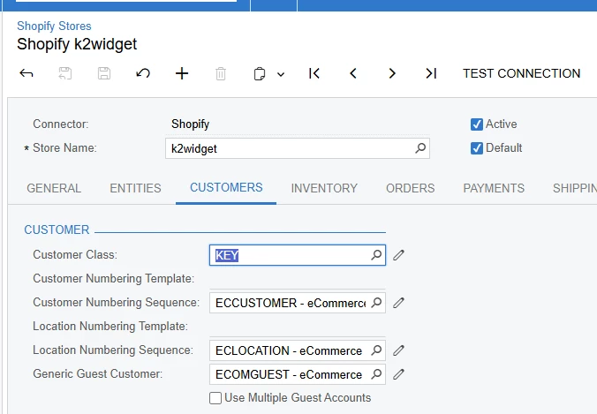Open the clipboard dropdown arrow
Image resolution: width=597 pixels, height=414 pixels.
click(x=281, y=74)
